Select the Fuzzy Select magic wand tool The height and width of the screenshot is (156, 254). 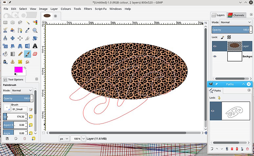28,23
